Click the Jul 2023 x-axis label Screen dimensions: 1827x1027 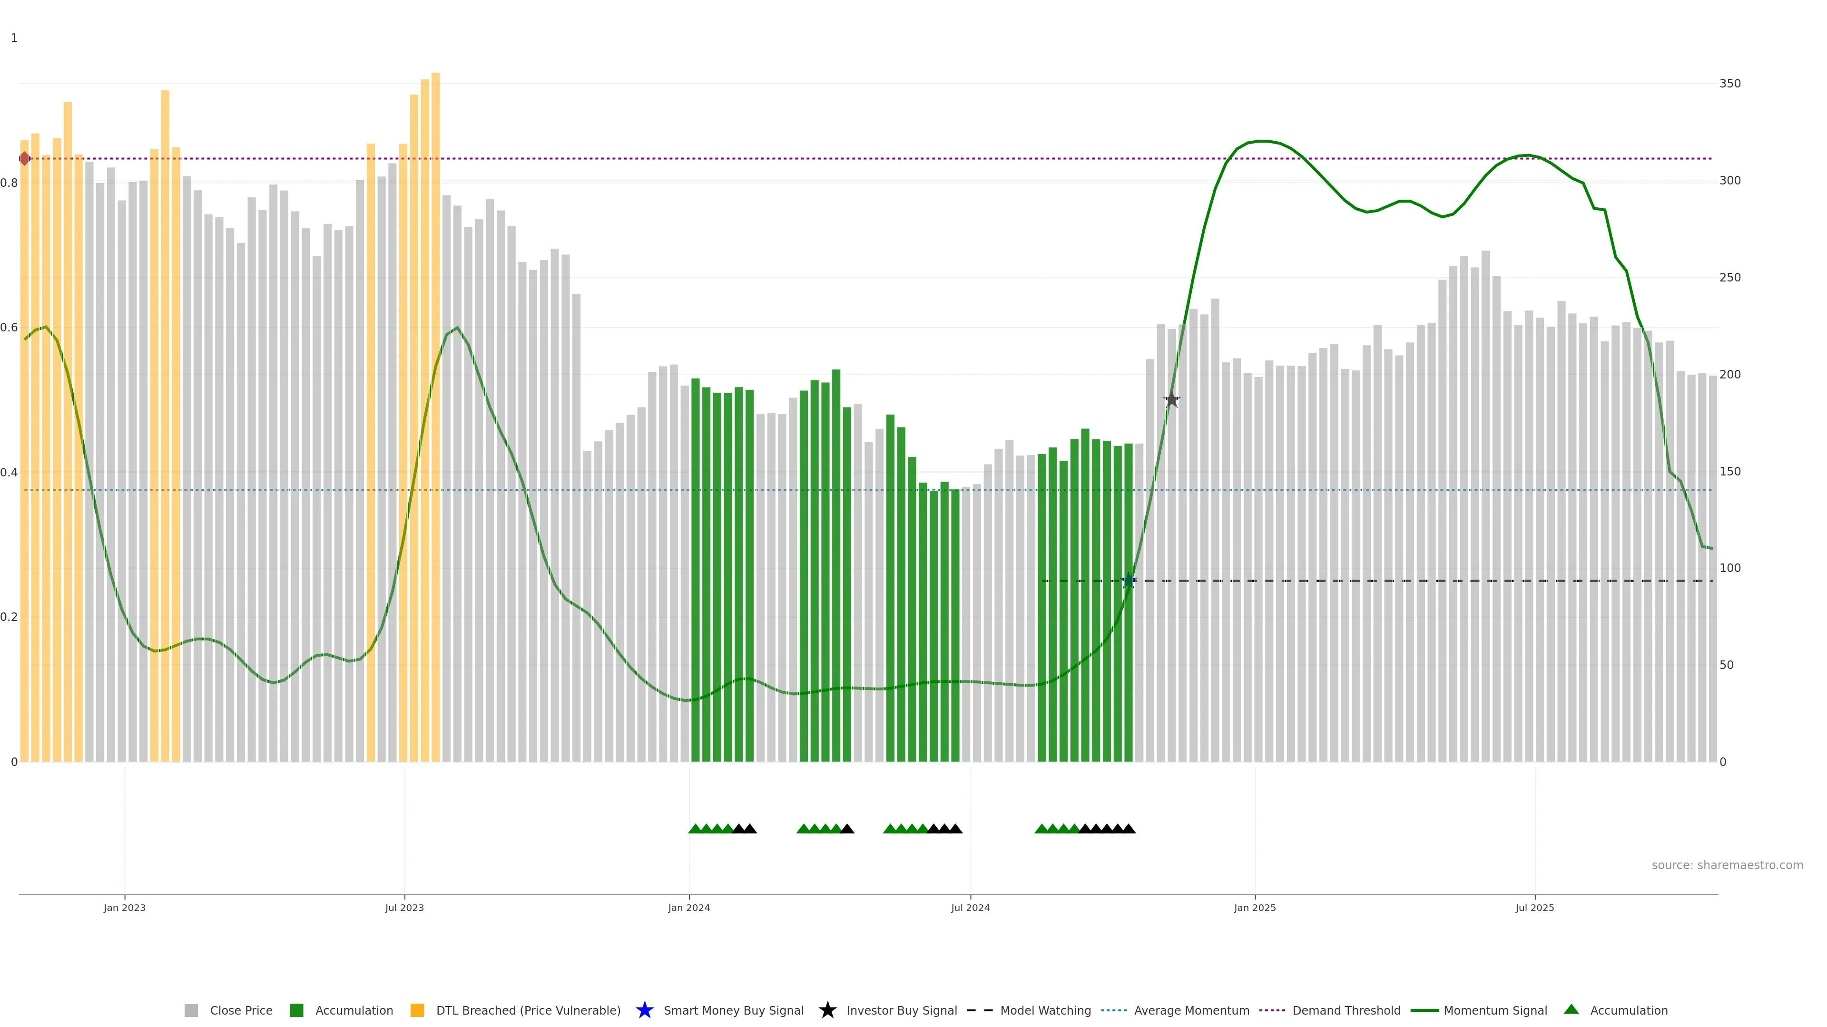tap(404, 907)
